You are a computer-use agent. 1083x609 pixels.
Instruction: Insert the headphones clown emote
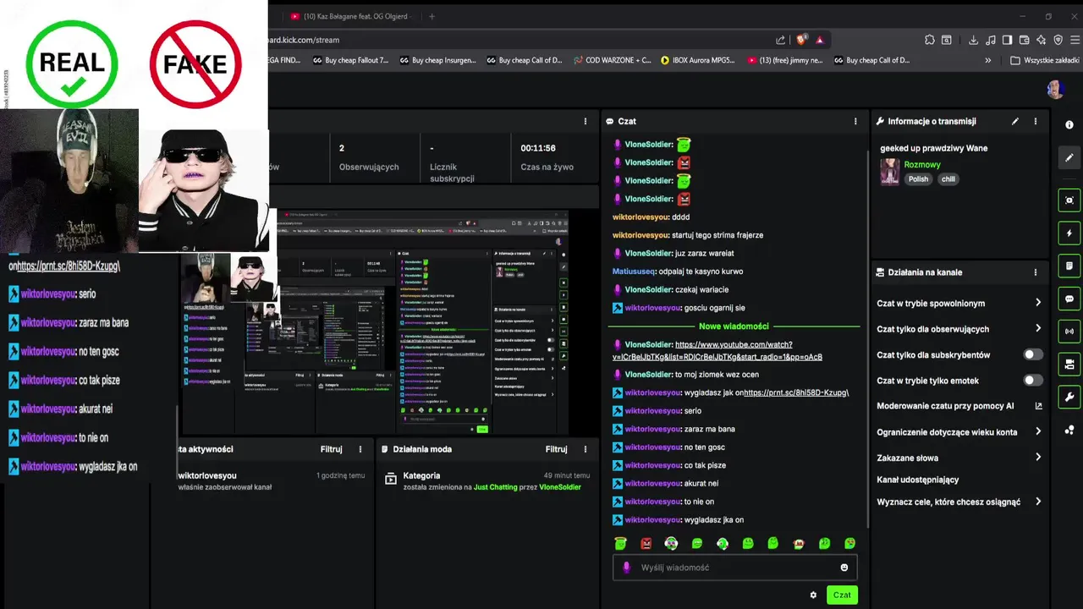(672, 543)
